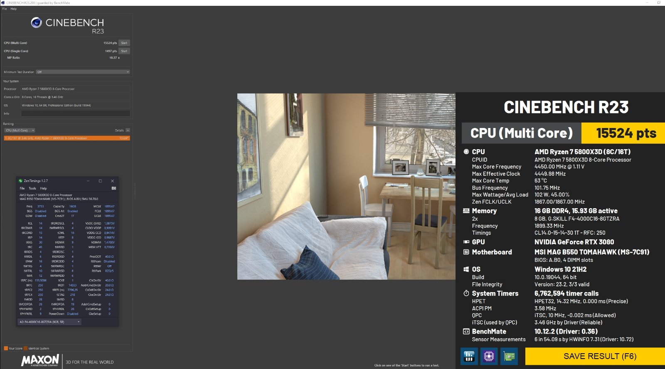Screen dimensions: 665x369
Task: Click the CPU (Multi Core) label in BenchMate header
Action: [x=521, y=133]
